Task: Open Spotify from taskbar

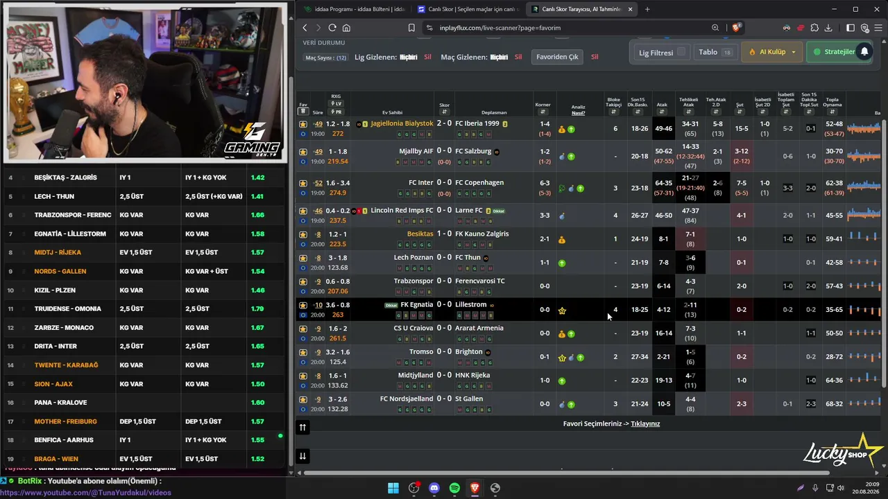Action: [454, 488]
